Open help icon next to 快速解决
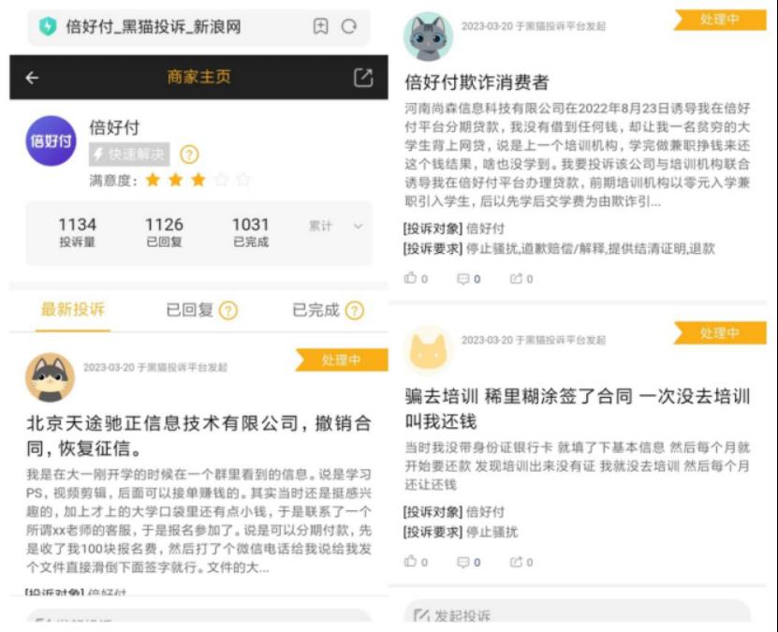Image resolution: width=778 pixels, height=632 pixels. point(189,154)
